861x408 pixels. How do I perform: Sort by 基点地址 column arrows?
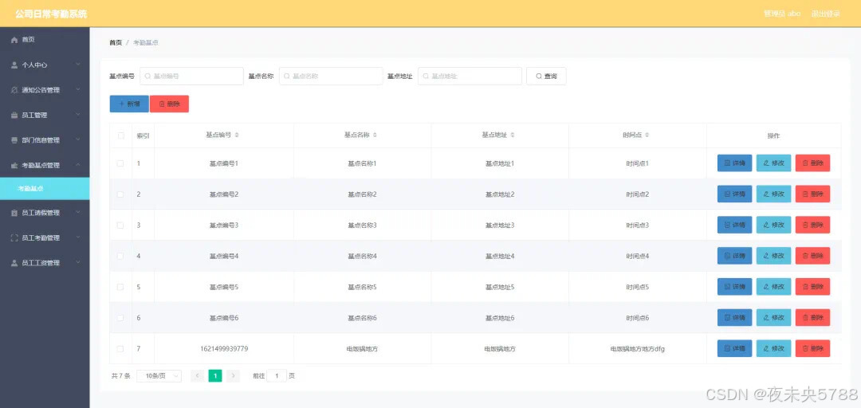click(513, 135)
